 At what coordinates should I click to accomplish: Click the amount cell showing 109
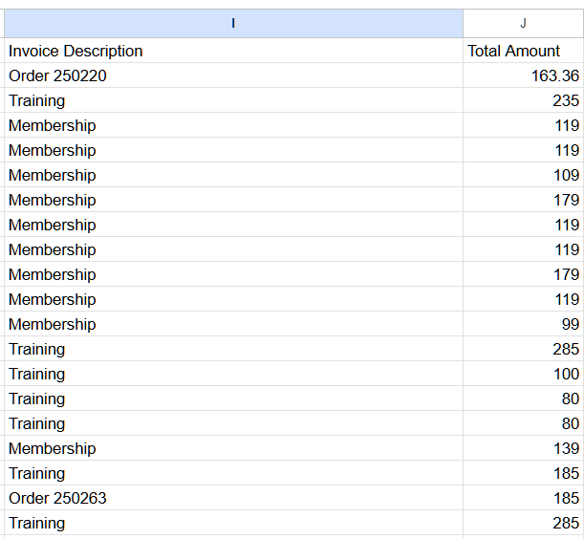[x=523, y=175]
